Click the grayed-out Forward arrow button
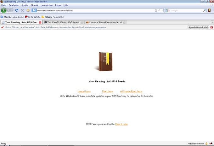Viewport: 214px width, 146px height. point(9,10)
